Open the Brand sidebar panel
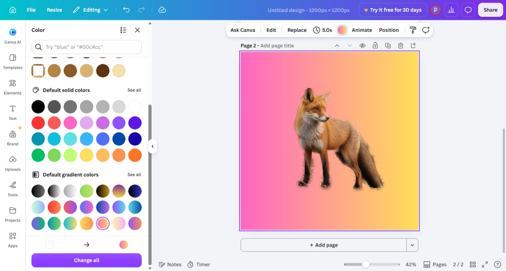This screenshot has height=271, width=506. [x=13, y=138]
